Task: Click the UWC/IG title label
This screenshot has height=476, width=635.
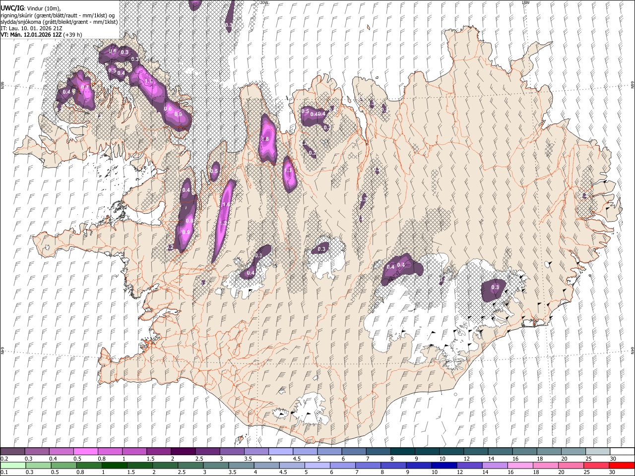Action: click(x=11, y=8)
